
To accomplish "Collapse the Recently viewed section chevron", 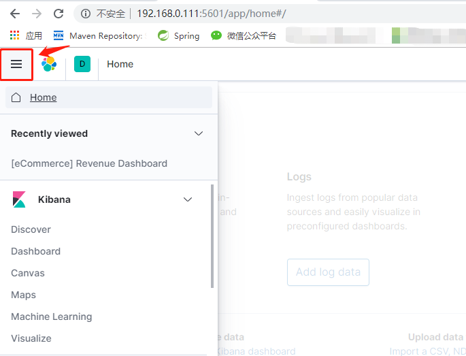I will click(199, 133).
